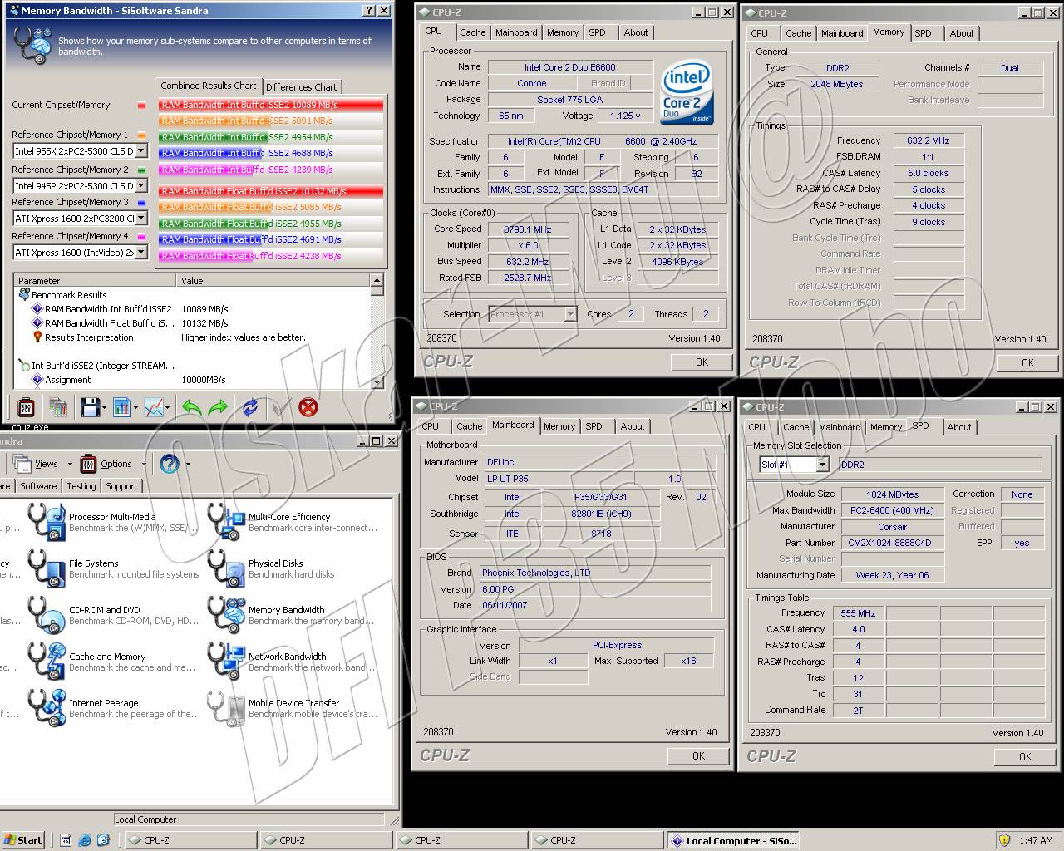Viewport: 1064px width, 851px height.
Task: Click the Windows Start button
Action: pyautogui.click(x=22, y=840)
